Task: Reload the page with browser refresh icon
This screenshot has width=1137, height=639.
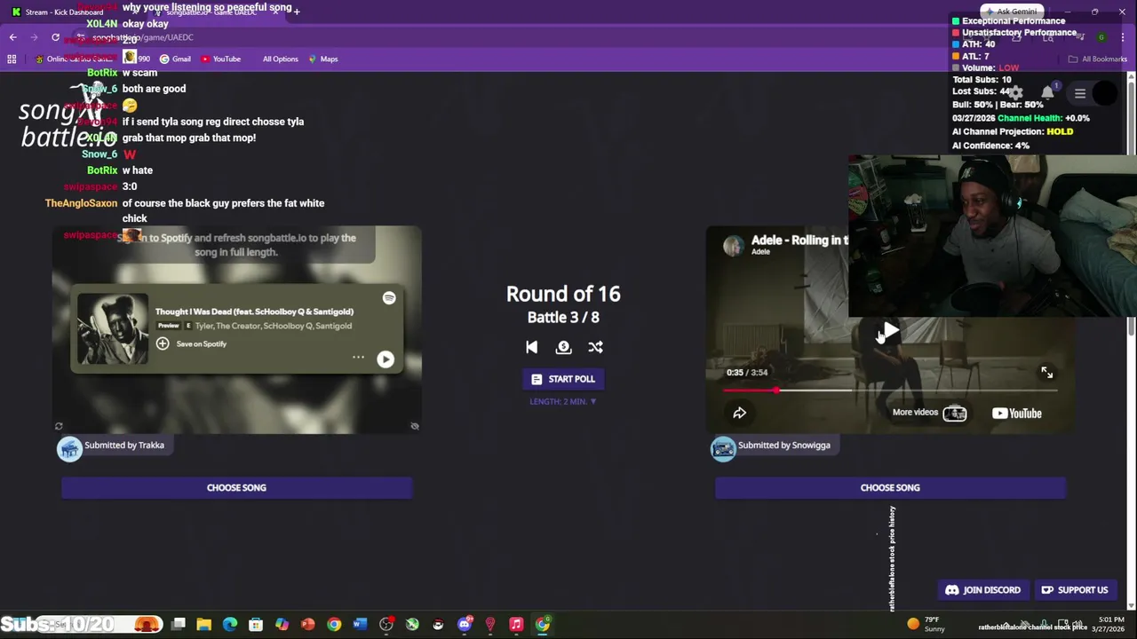Action: click(55, 37)
